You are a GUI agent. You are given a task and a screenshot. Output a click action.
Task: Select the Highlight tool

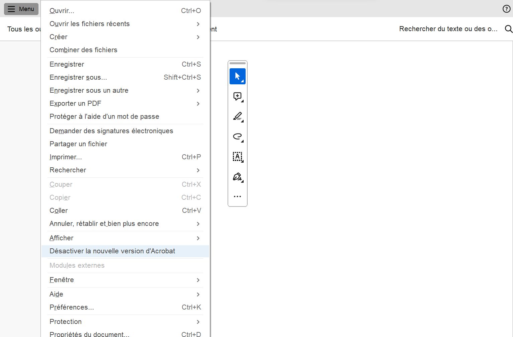click(x=237, y=116)
